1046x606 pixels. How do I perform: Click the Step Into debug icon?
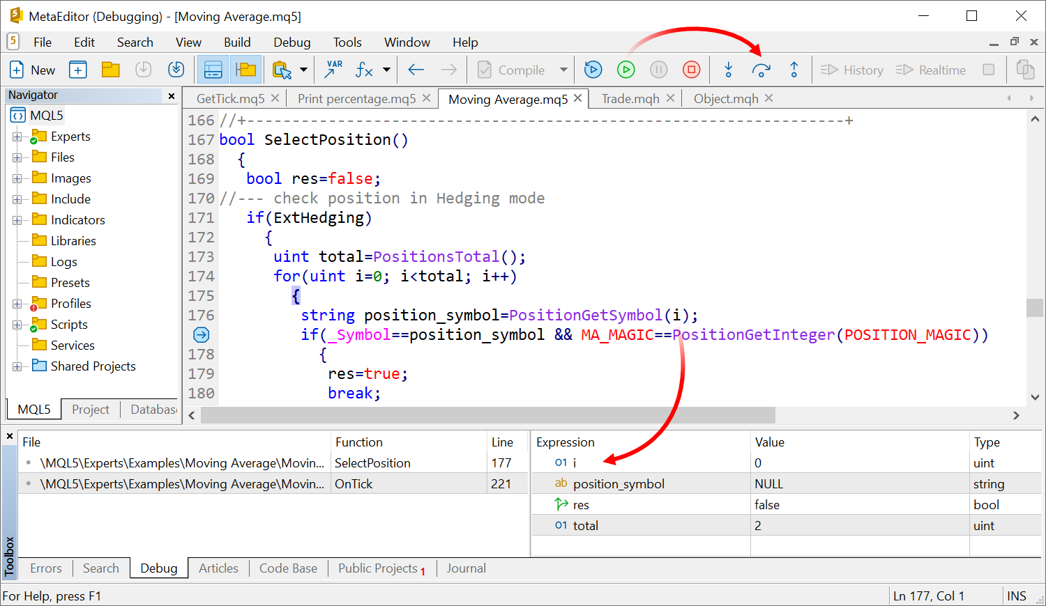coord(729,70)
